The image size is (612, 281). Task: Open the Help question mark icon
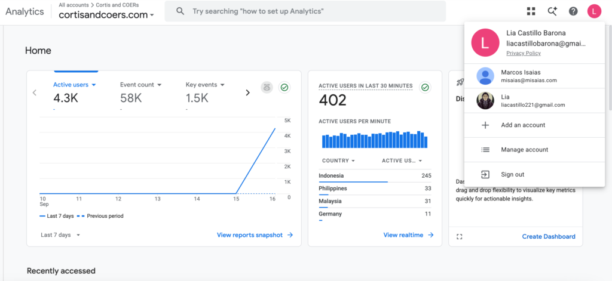tap(573, 11)
